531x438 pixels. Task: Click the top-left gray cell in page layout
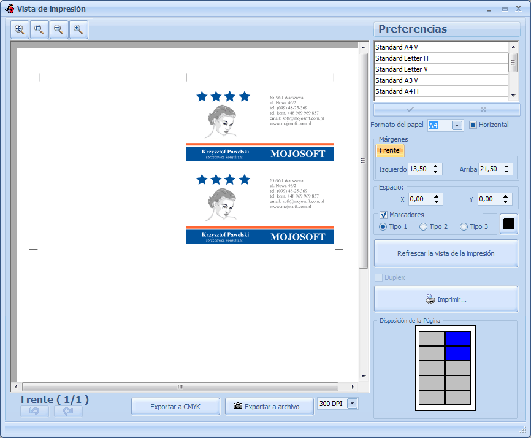(432, 339)
